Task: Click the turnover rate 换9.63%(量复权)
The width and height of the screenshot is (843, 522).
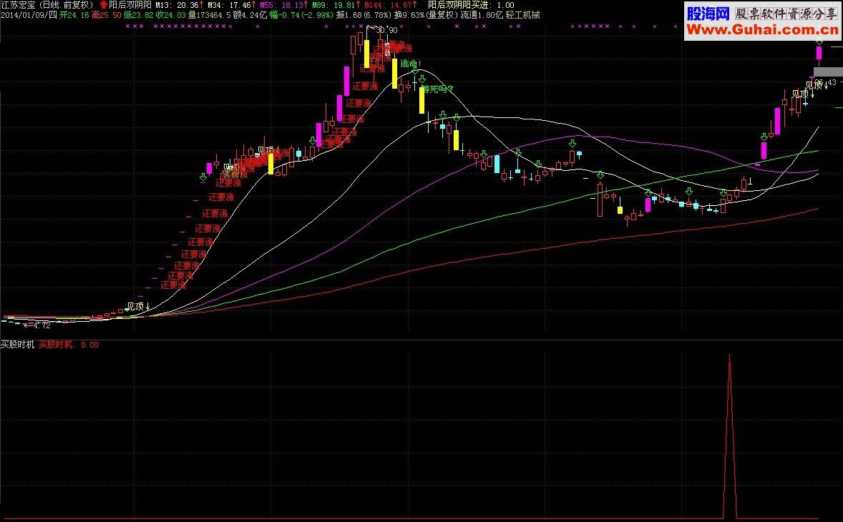Action: pyautogui.click(x=427, y=15)
